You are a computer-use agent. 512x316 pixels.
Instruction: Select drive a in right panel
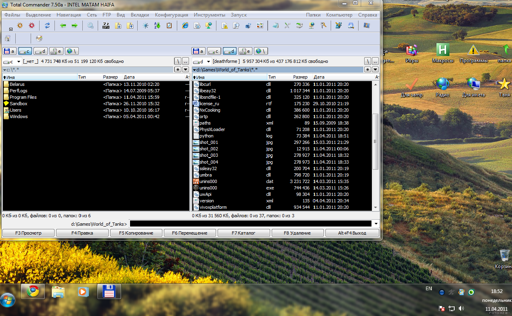click(198, 51)
